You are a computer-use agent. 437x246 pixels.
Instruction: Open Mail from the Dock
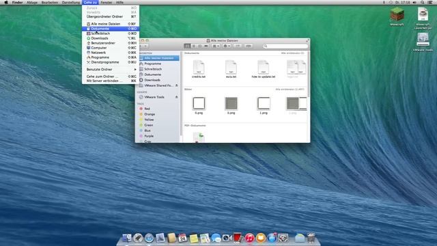click(x=160, y=238)
